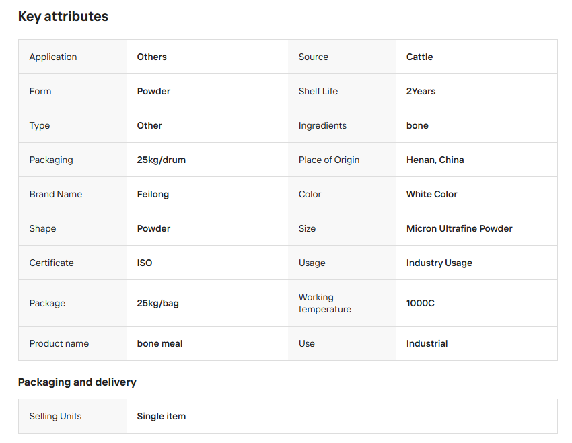Select the Henan, China origin value
Image resolution: width=572 pixels, height=443 pixels.
pos(435,160)
